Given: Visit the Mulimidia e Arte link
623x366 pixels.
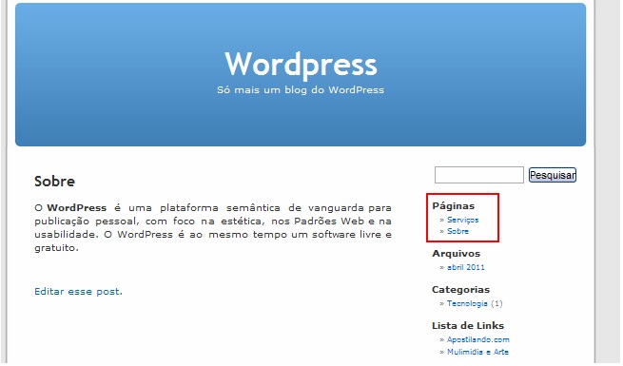Looking at the screenshot, I should (477, 352).
